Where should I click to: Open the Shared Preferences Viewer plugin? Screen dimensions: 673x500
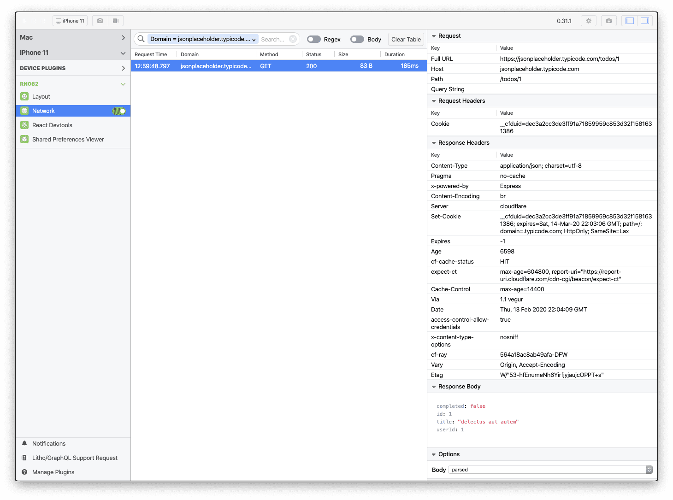tap(68, 139)
